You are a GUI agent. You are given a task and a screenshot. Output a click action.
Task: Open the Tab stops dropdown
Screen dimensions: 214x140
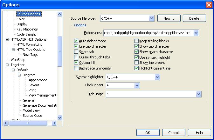click(x=199, y=94)
